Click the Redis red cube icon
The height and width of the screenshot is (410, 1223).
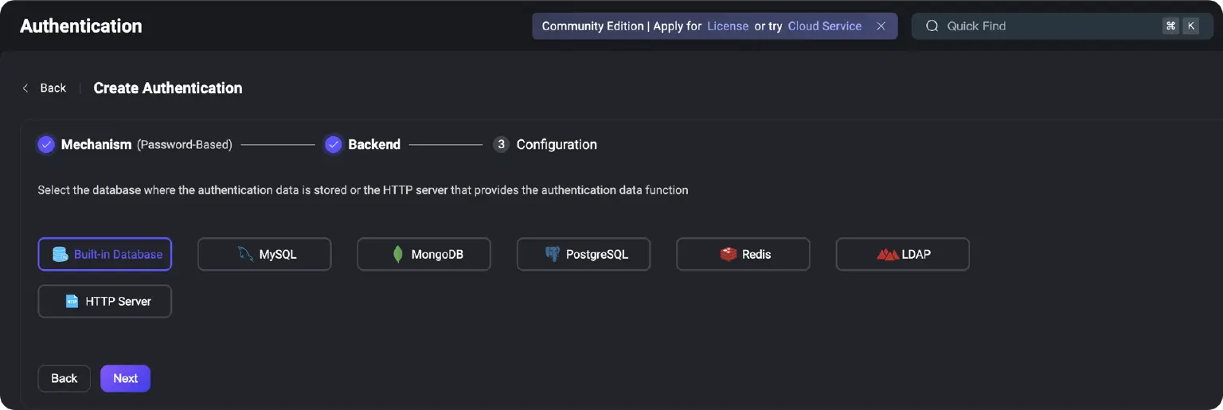(728, 255)
